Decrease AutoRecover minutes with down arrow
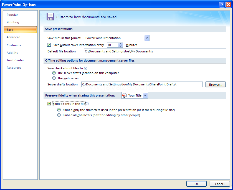The width and height of the screenshot is (233, 190). (120, 46)
